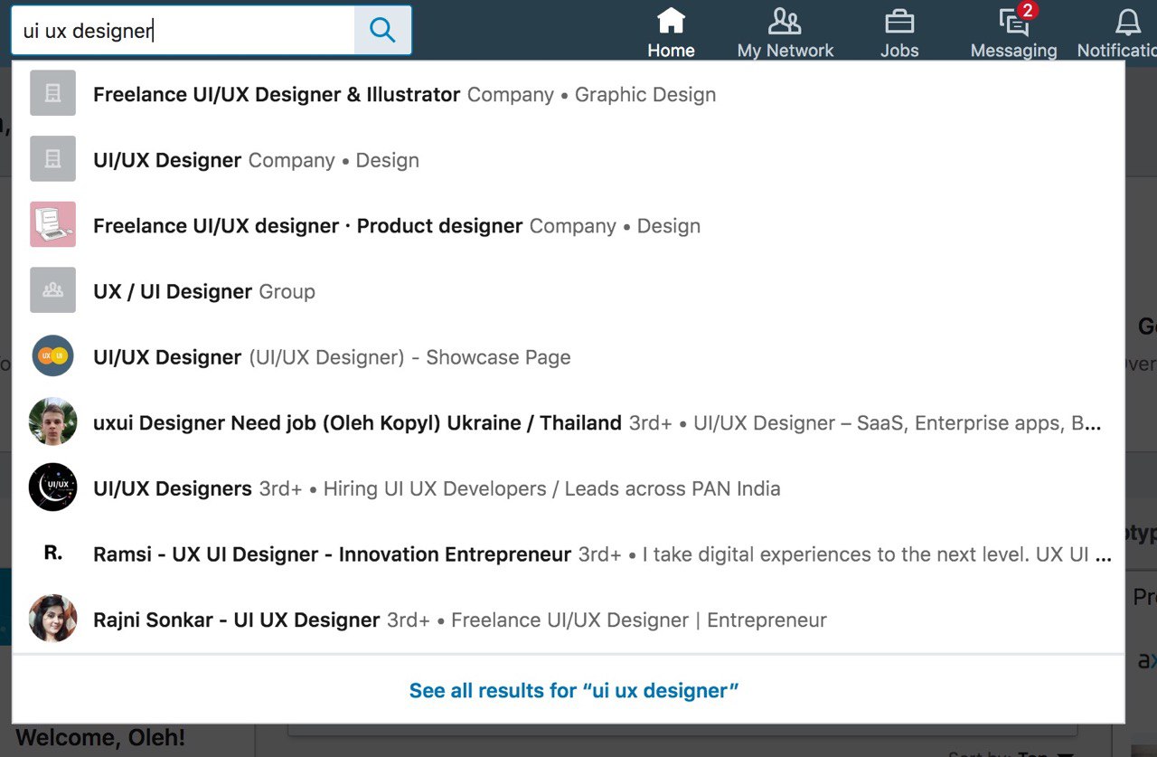Open Rajni Sonkar - UI UX Designer result
The width and height of the screenshot is (1157, 757).
pyautogui.click(x=236, y=620)
